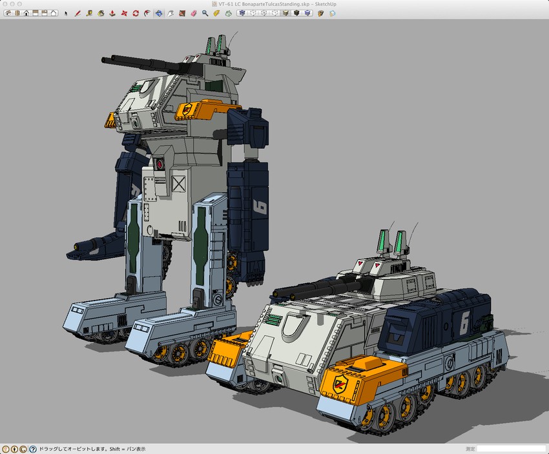
Task: Click the active Orbit tool
Action: [x=159, y=14]
